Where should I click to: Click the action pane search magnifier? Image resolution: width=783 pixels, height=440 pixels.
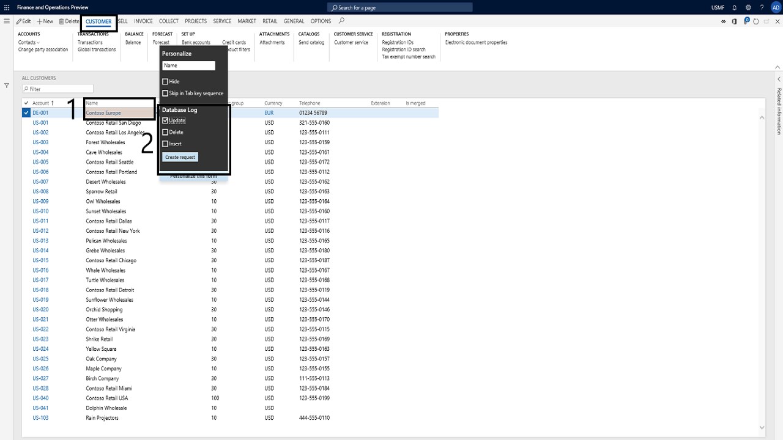[x=341, y=21]
